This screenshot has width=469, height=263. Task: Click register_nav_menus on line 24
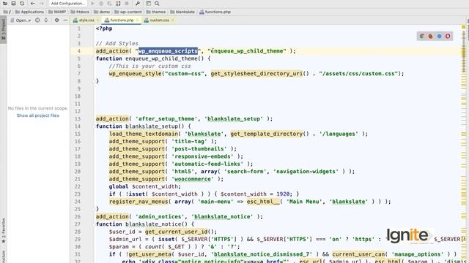click(139, 202)
